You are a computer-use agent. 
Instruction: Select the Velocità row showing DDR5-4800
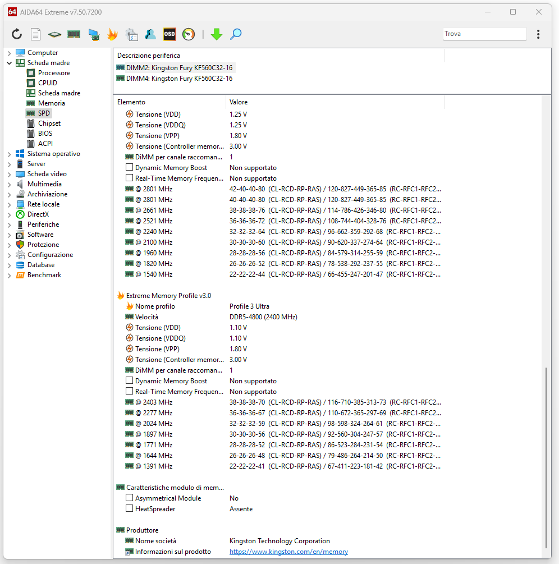coord(279,317)
